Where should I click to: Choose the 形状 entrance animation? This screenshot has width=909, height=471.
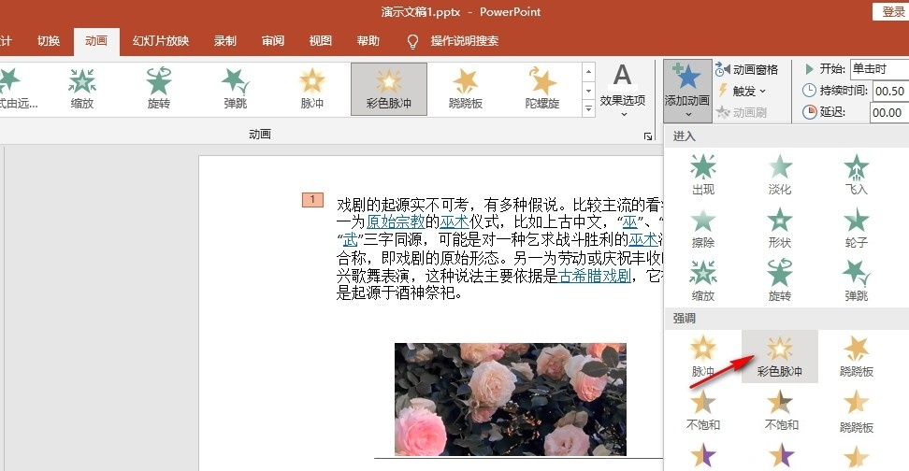(779, 227)
